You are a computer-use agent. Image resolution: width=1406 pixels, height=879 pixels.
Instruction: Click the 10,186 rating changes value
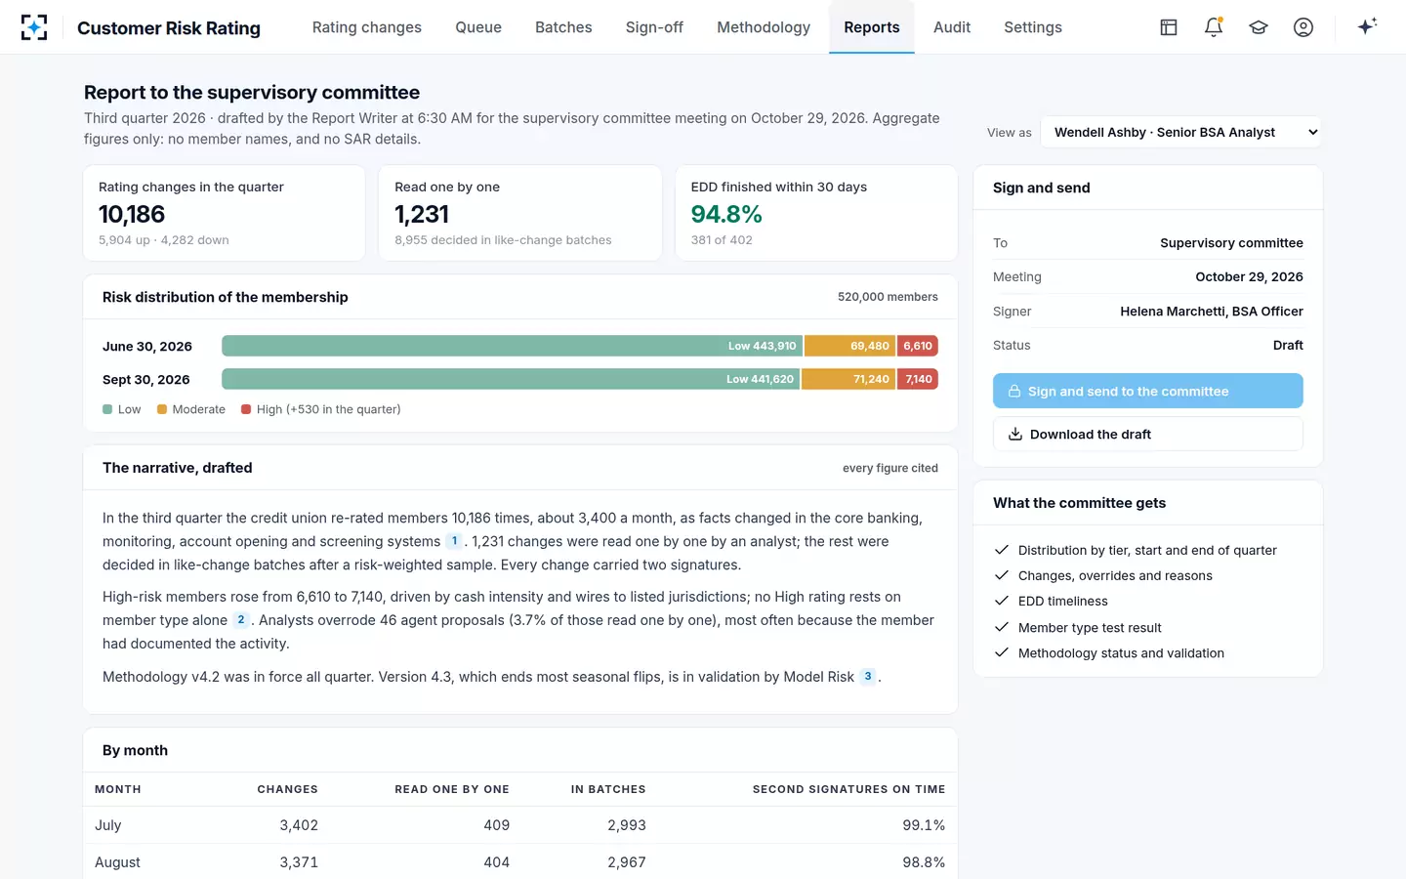tap(132, 214)
